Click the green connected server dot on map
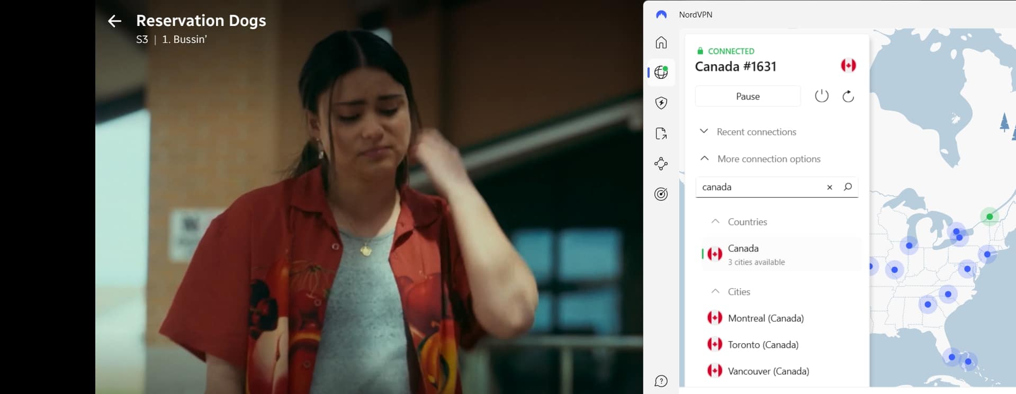Image resolution: width=1016 pixels, height=394 pixels. point(990,217)
